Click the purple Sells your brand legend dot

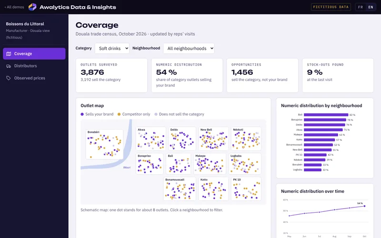(82, 114)
